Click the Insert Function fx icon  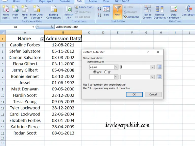click(x=52, y=27)
